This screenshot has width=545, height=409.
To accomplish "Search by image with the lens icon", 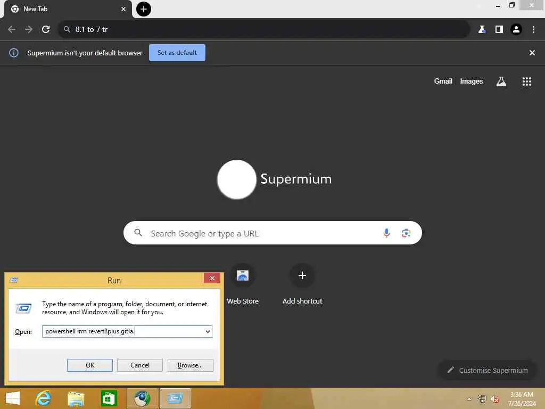I will (x=406, y=233).
